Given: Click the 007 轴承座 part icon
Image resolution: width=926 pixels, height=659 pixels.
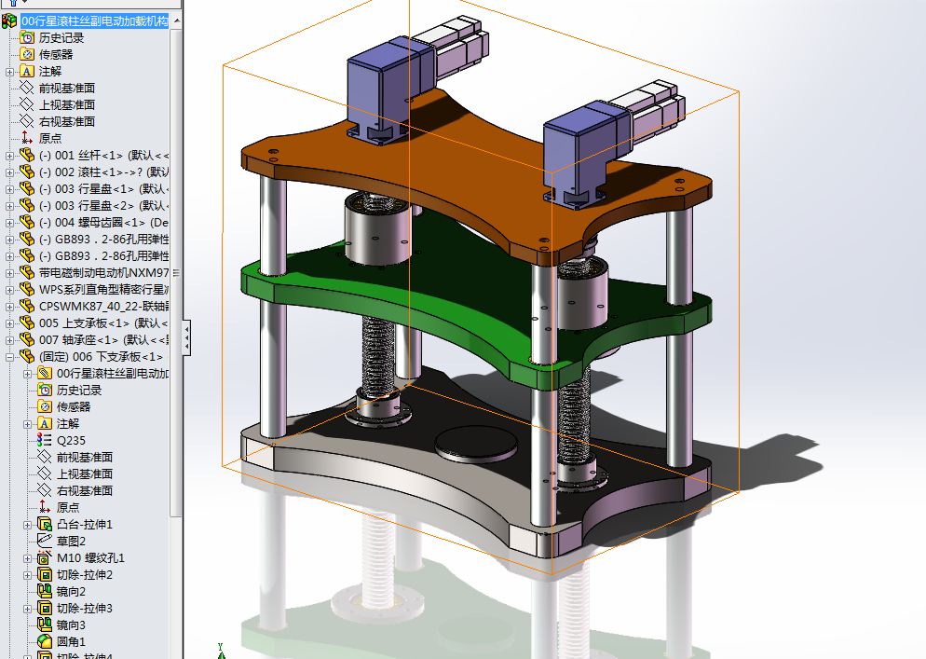Looking at the screenshot, I should point(27,340).
